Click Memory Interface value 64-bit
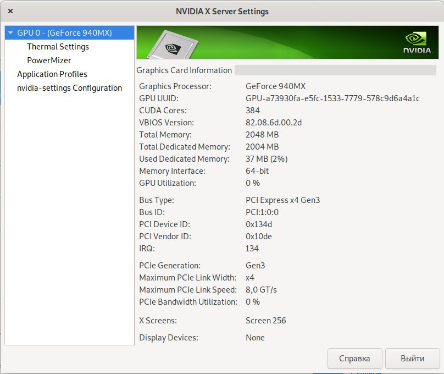 (257, 171)
